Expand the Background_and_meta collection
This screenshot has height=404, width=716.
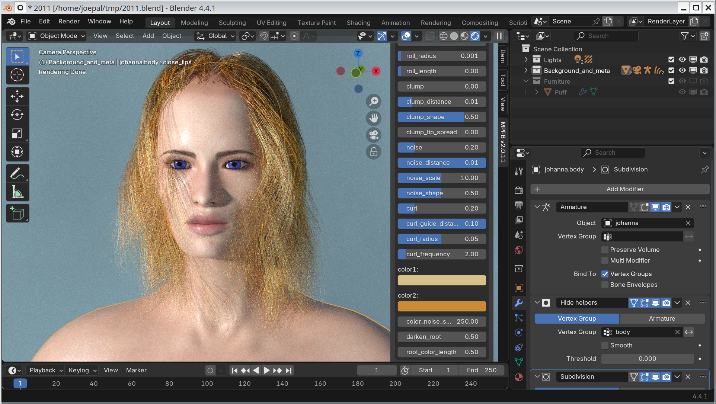pyautogui.click(x=526, y=70)
